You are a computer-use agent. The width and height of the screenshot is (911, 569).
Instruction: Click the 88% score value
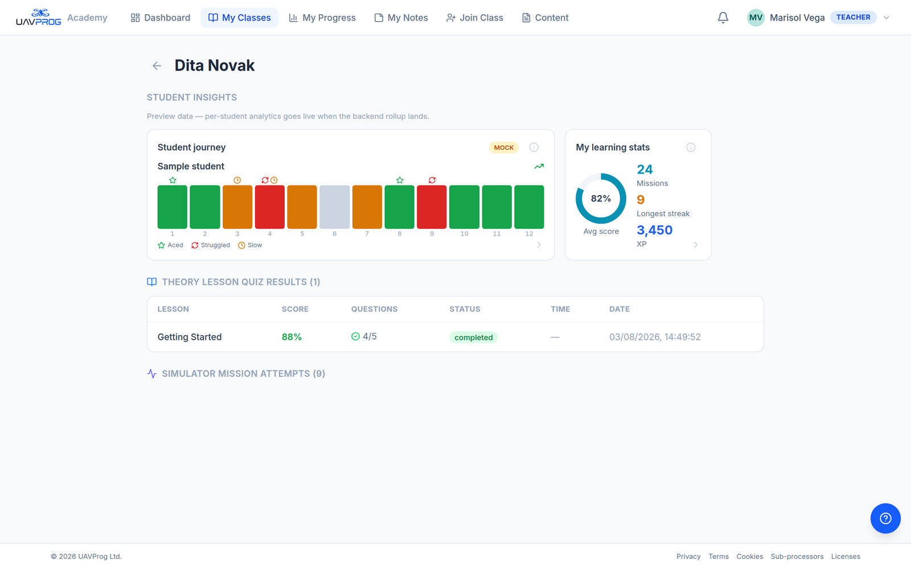pyautogui.click(x=292, y=337)
